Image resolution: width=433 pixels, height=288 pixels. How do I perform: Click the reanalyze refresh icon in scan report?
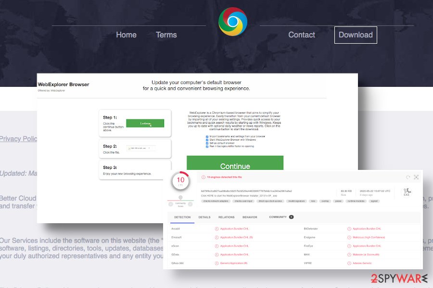[x=408, y=177]
